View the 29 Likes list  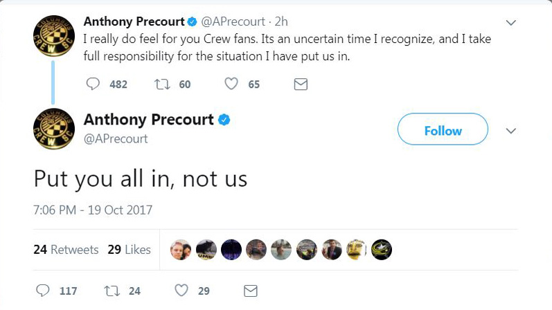point(130,250)
